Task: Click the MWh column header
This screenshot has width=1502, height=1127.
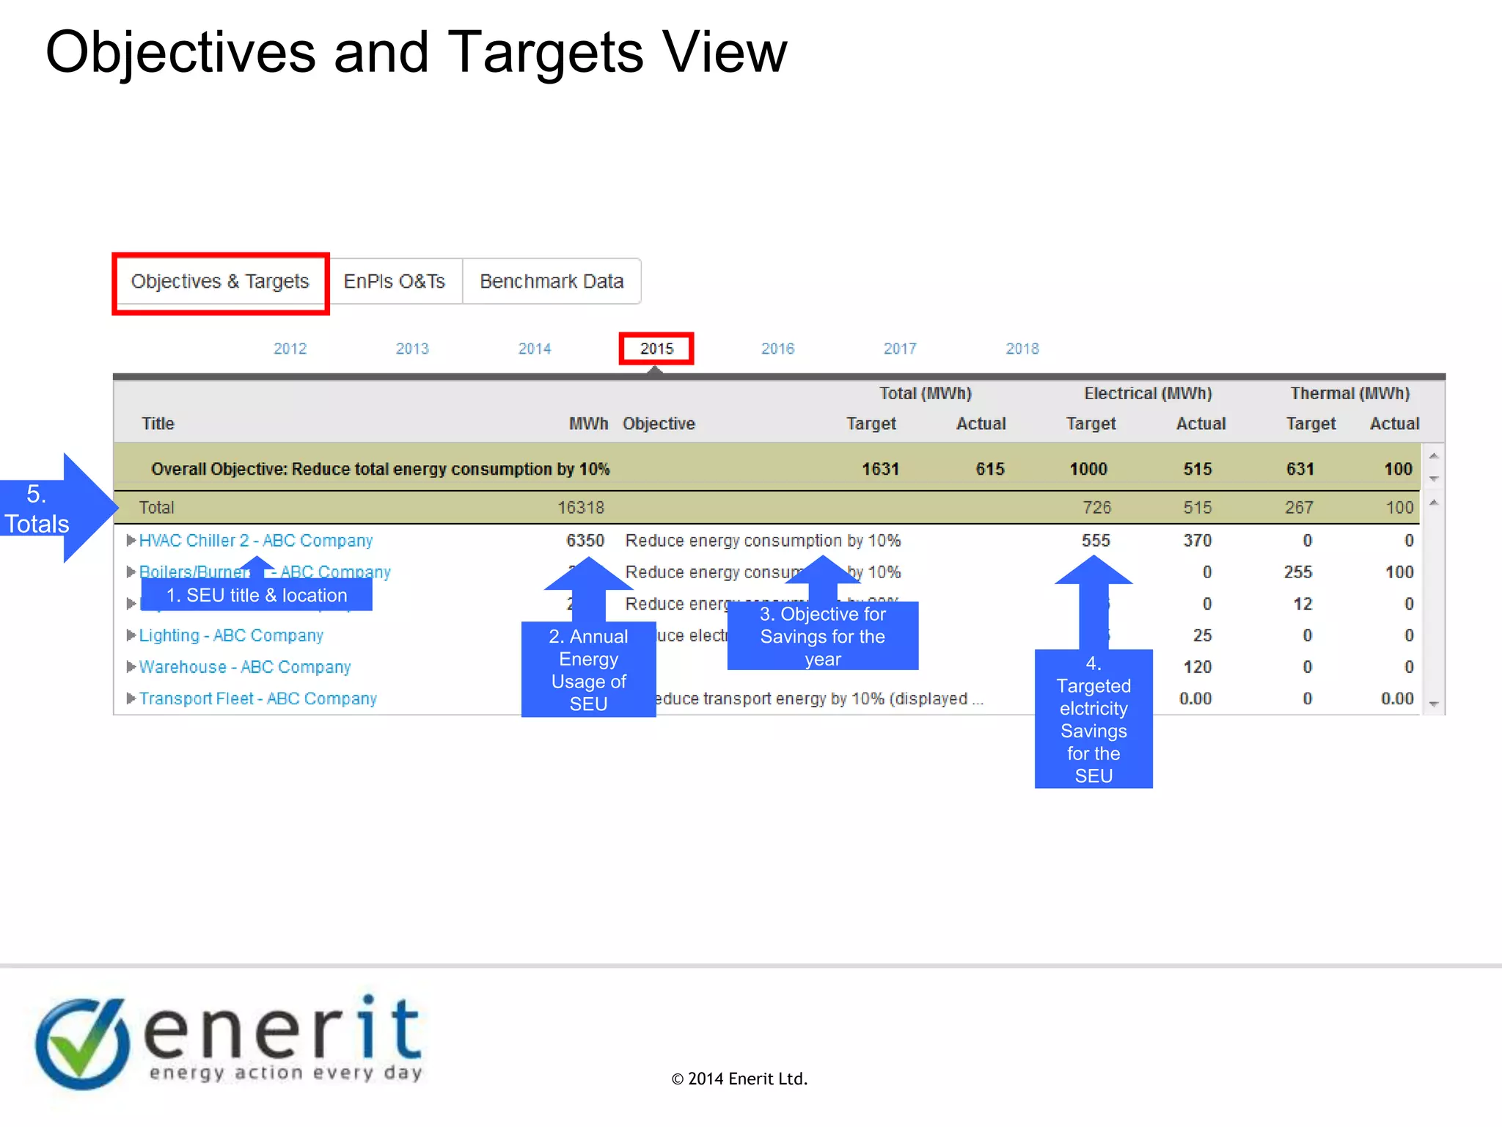Action: click(x=589, y=423)
